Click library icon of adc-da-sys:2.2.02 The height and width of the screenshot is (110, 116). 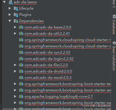[21, 52]
